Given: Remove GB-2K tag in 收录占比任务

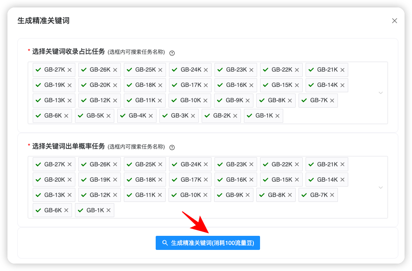Looking at the screenshot, I should click(235, 116).
